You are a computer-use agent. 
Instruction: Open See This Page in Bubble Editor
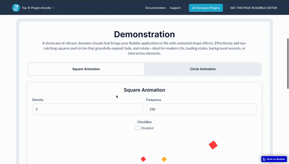(254, 8)
